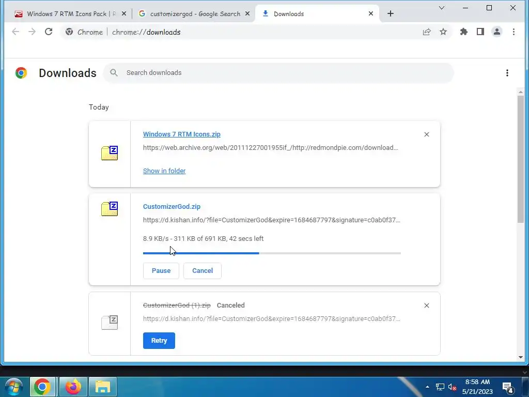The image size is (529, 397).
Task: Click the search downloads field
Action: [x=278, y=73]
